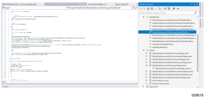
Task: Expand the App.xaml node
Action: [143, 87]
